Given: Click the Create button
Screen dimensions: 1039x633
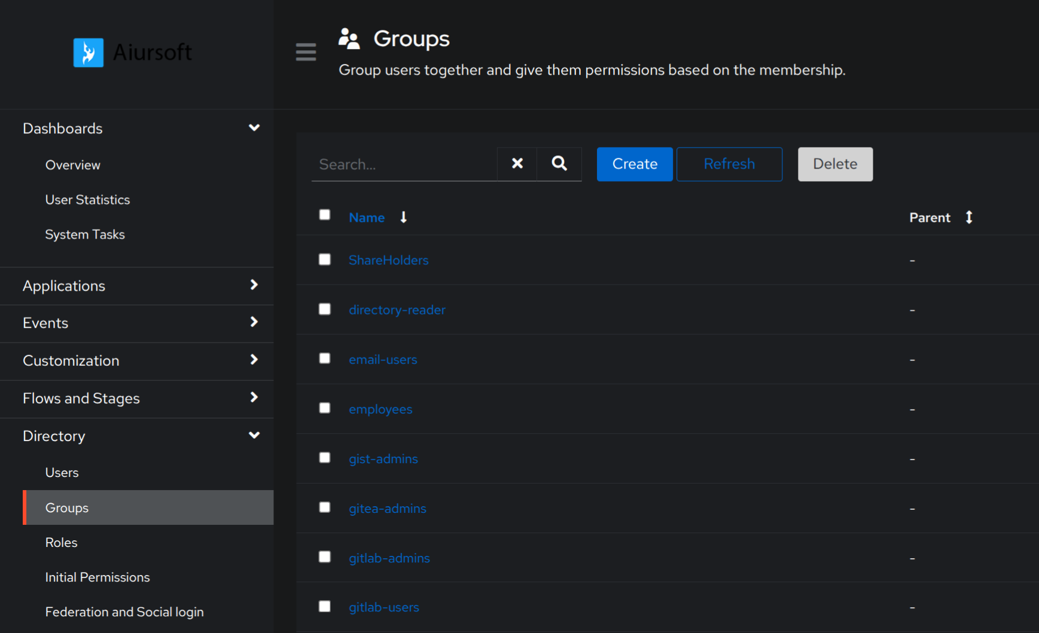Looking at the screenshot, I should (635, 164).
